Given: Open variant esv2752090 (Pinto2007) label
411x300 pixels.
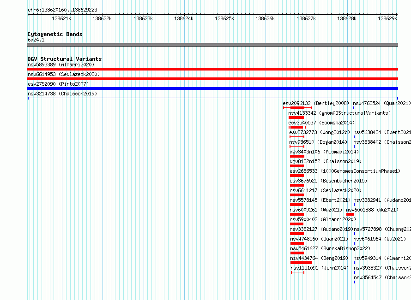Looking at the screenshot, I should coord(58,84).
